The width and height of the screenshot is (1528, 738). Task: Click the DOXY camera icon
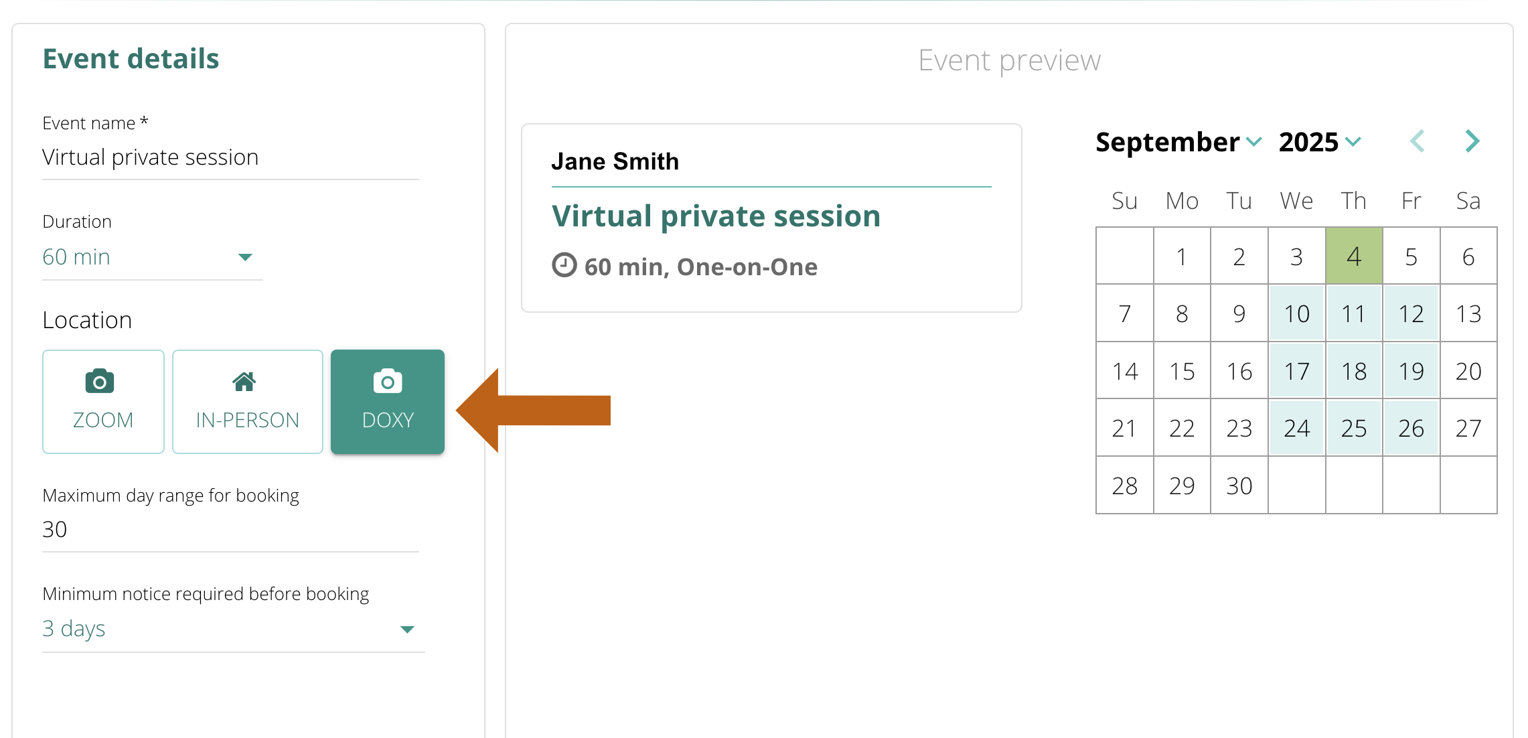pyautogui.click(x=388, y=381)
